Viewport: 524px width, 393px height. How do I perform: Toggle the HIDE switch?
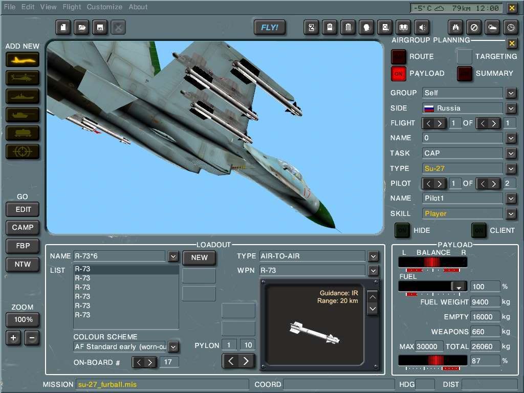(402, 231)
